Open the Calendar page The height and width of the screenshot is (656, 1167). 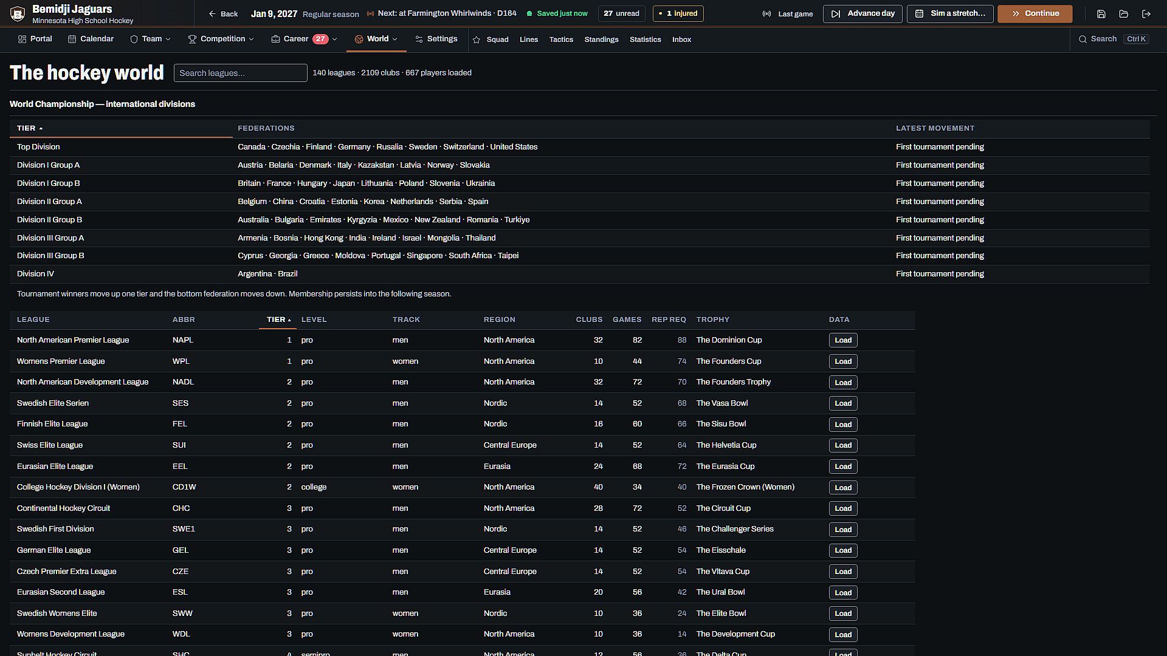pyautogui.click(x=91, y=39)
